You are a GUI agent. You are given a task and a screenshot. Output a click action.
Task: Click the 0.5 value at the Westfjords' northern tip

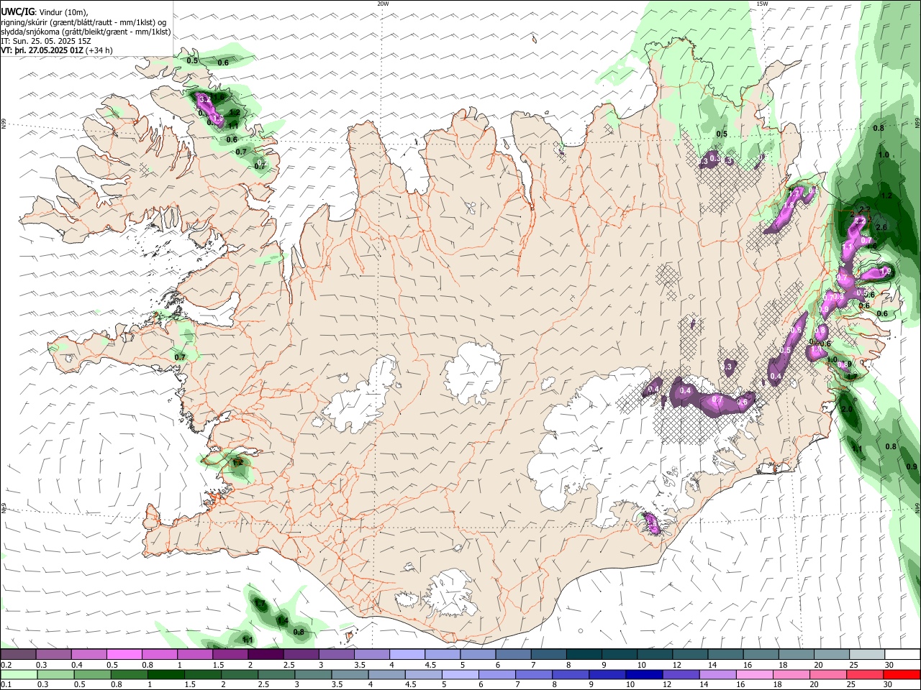point(192,61)
